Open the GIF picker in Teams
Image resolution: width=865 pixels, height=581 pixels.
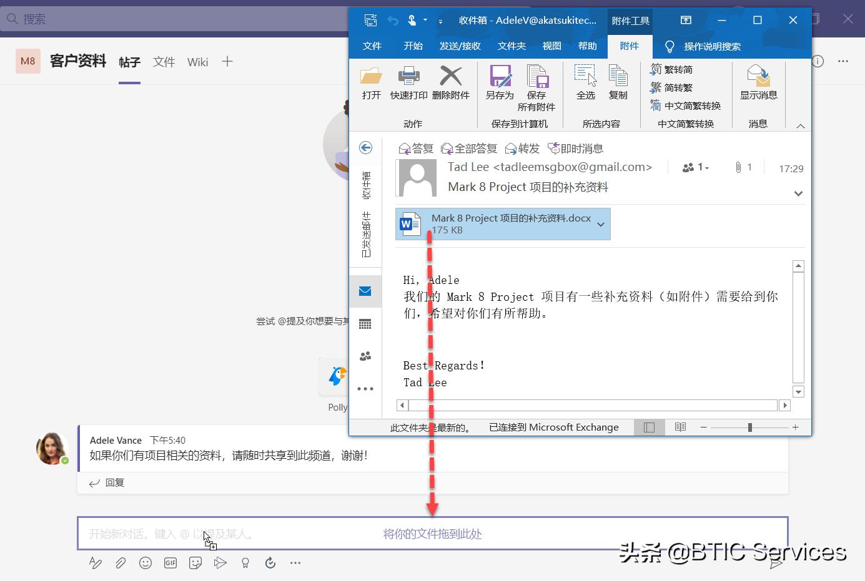coord(170,563)
